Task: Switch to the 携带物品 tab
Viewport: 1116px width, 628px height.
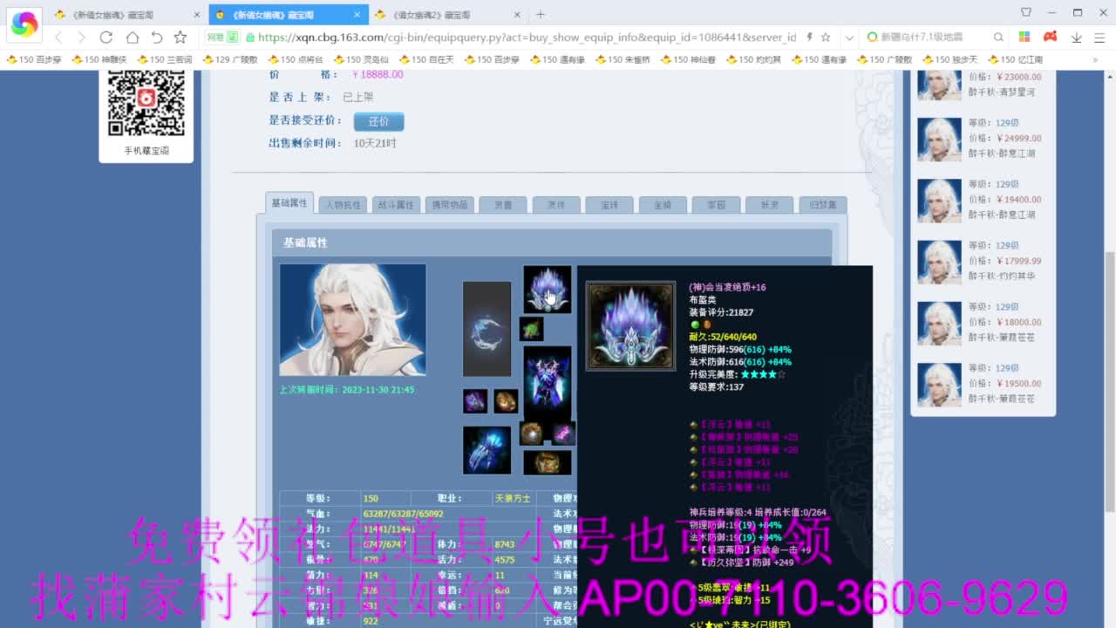Action: tap(450, 204)
